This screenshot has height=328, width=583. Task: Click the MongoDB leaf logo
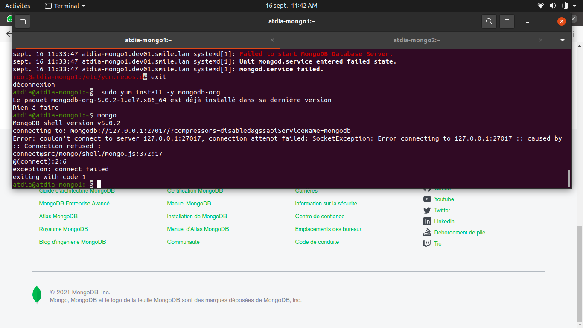pyautogui.click(x=37, y=295)
